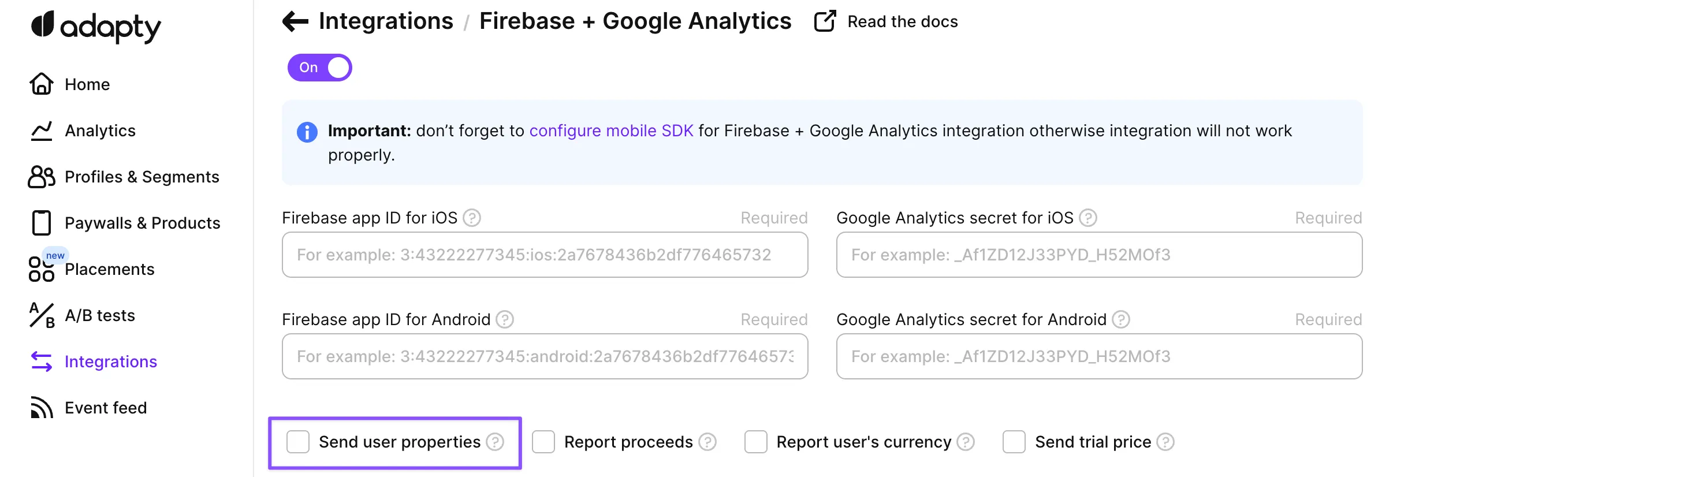The image size is (1691, 477).
Task: Enable the Send trial price checkbox
Action: pyautogui.click(x=1014, y=442)
